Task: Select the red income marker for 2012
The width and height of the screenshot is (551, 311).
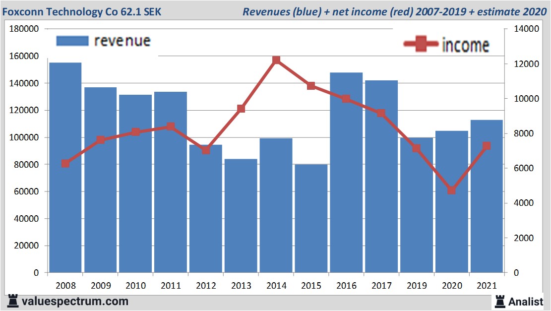Action: [x=206, y=150]
